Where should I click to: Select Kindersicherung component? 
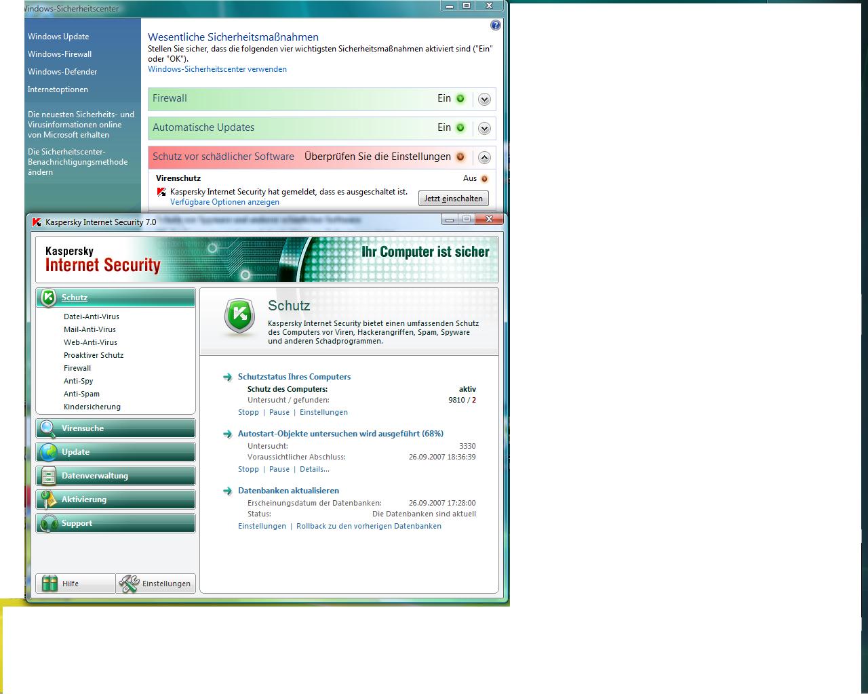point(92,407)
